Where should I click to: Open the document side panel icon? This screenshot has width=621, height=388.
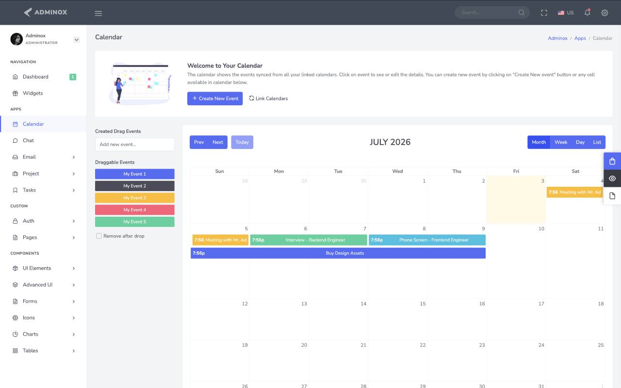[612, 195]
